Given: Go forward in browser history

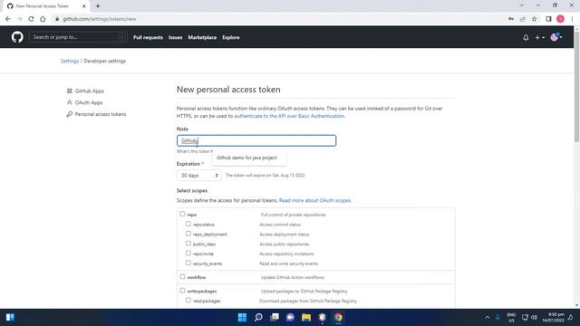Looking at the screenshot, I should [x=20, y=19].
